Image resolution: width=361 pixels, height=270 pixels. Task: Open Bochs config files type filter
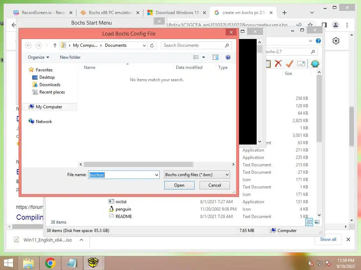[197, 175]
